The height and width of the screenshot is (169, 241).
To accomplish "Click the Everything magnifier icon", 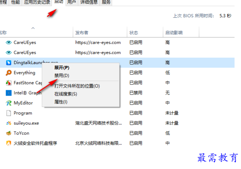I will point(9,73).
